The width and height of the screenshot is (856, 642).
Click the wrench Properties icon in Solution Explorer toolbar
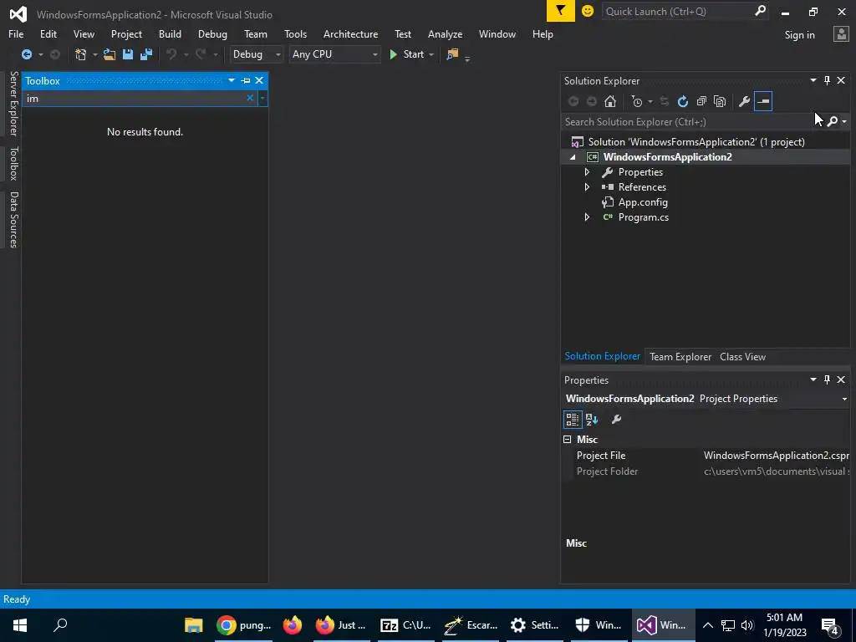click(744, 101)
